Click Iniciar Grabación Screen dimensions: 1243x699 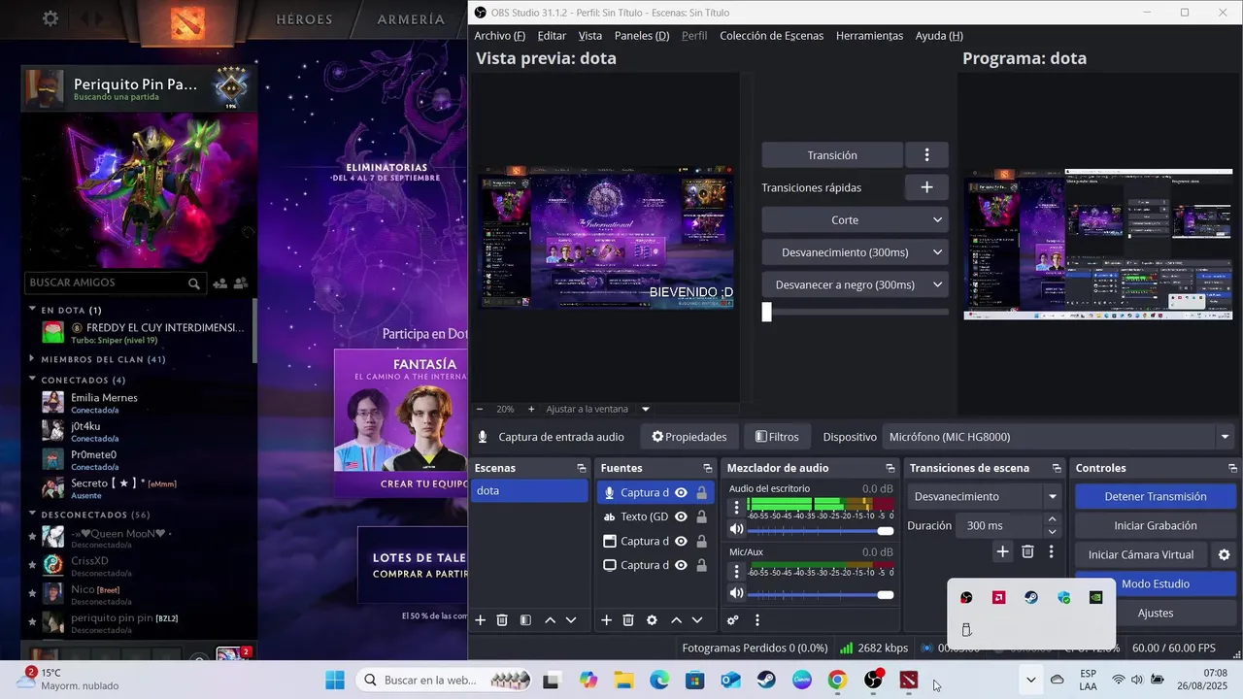(x=1155, y=526)
